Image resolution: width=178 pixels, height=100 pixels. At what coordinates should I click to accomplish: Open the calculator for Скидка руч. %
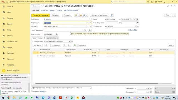tap(151, 88)
